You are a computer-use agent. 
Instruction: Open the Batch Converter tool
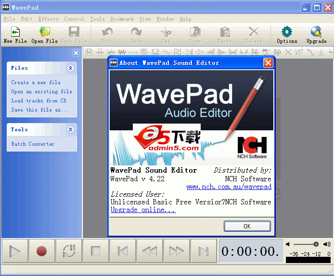point(33,144)
